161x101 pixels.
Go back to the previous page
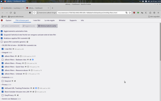(x=3, y=13)
